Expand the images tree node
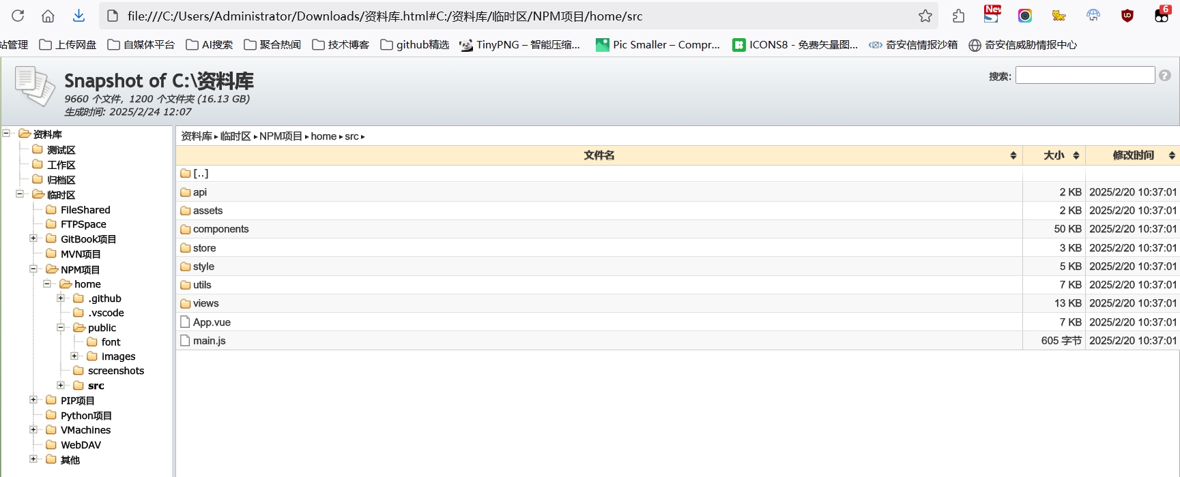This screenshot has height=477, width=1180. click(x=74, y=356)
